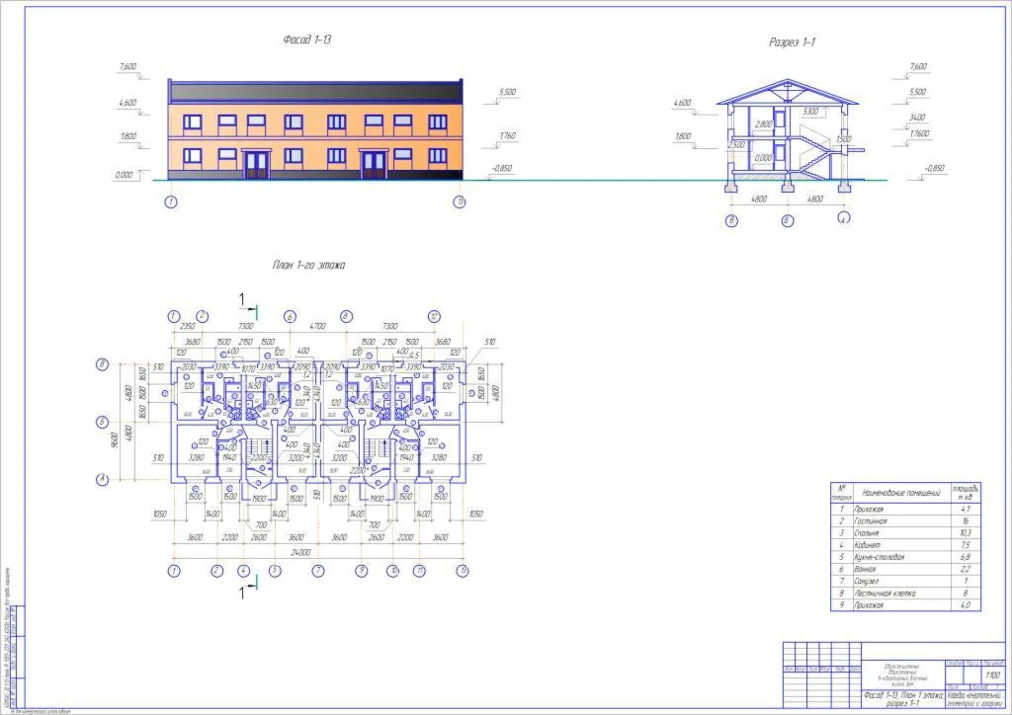Click the 'Разрез 1-1' drawing title
Viewport: 1012px width, 715px height.
792,41
